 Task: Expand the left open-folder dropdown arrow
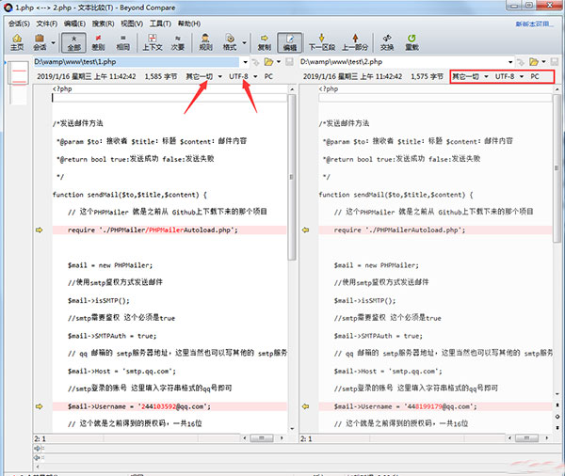point(279,62)
